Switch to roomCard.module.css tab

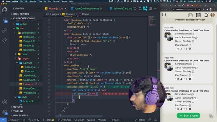tap(87, 8)
